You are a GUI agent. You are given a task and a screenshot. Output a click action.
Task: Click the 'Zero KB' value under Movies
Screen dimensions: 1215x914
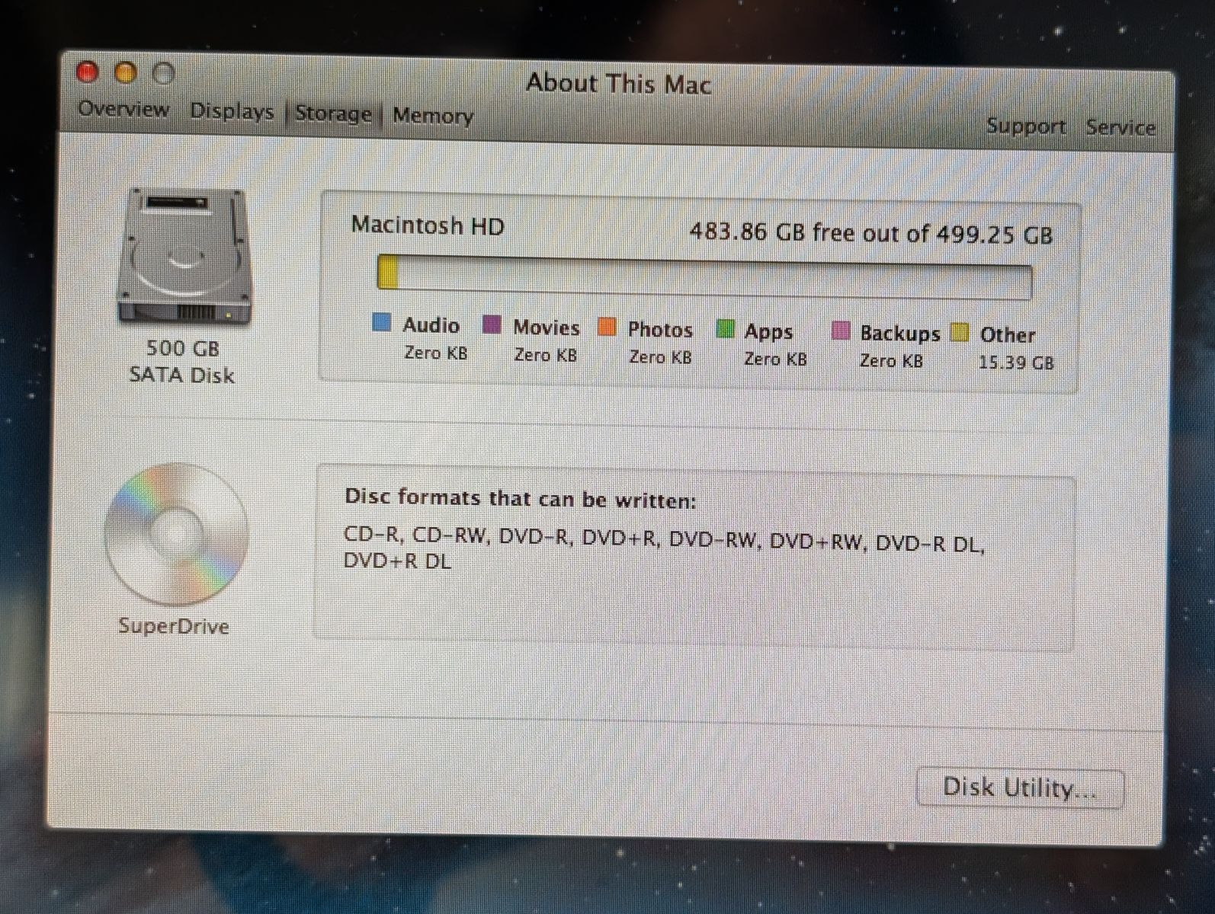coord(546,355)
